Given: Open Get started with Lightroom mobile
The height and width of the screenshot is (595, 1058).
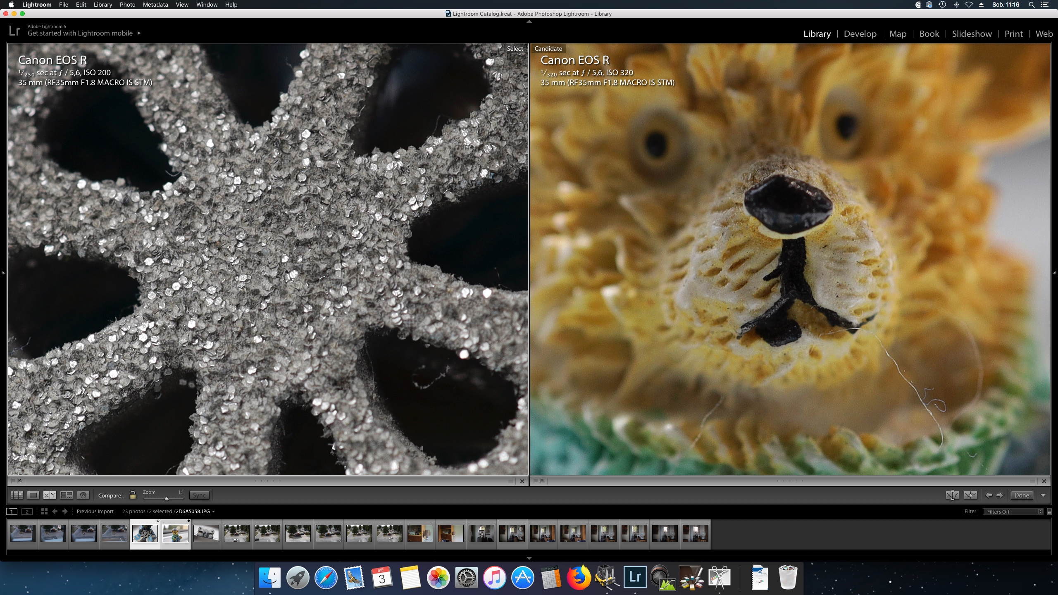Looking at the screenshot, I should coord(81,33).
